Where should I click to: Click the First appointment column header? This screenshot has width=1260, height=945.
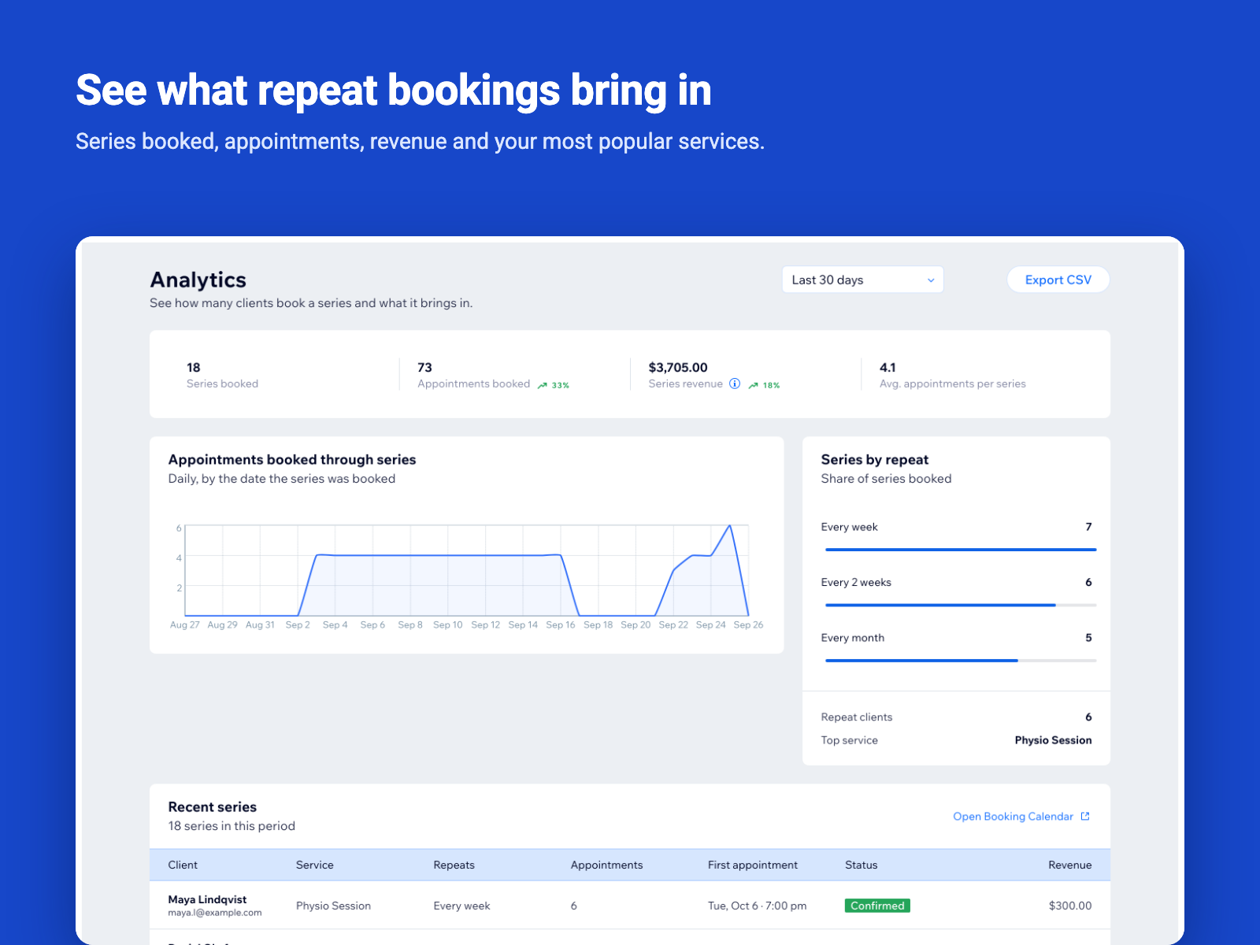(753, 865)
